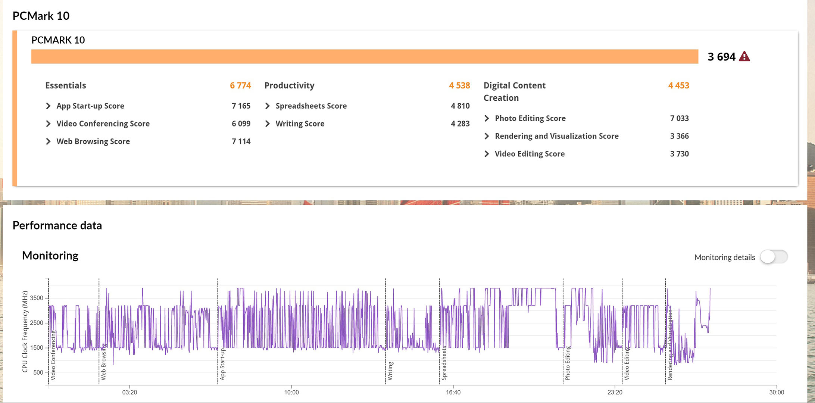Click the 10:00 time axis label
The height and width of the screenshot is (403, 815).
coord(291,392)
